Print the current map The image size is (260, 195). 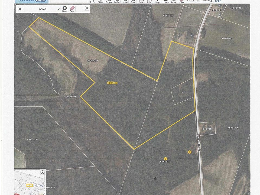coord(149,2)
